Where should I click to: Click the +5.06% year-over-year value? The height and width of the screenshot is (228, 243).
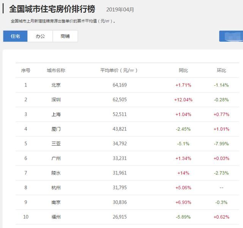[x=183, y=187]
